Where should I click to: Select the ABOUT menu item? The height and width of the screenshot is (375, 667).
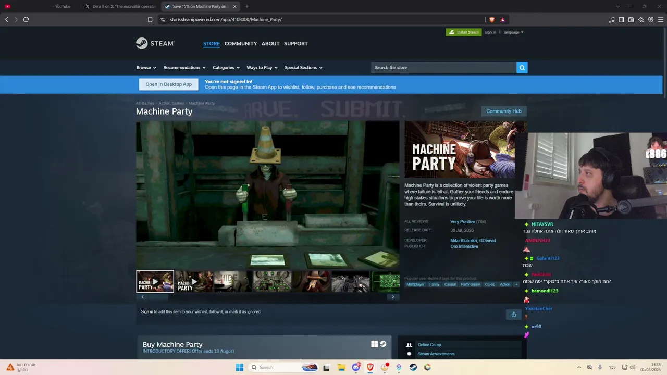pos(270,44)
